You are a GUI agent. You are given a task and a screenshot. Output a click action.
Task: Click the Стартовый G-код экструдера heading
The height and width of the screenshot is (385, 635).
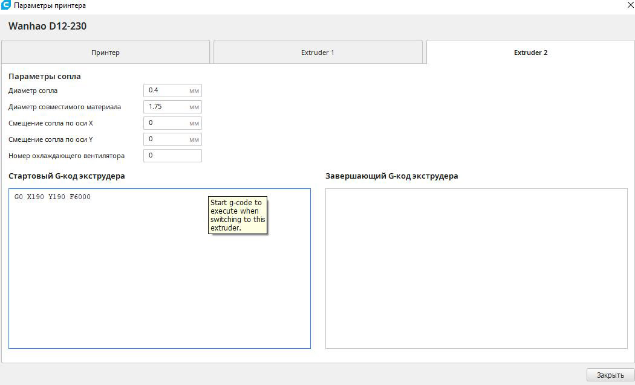pos(67,176)
